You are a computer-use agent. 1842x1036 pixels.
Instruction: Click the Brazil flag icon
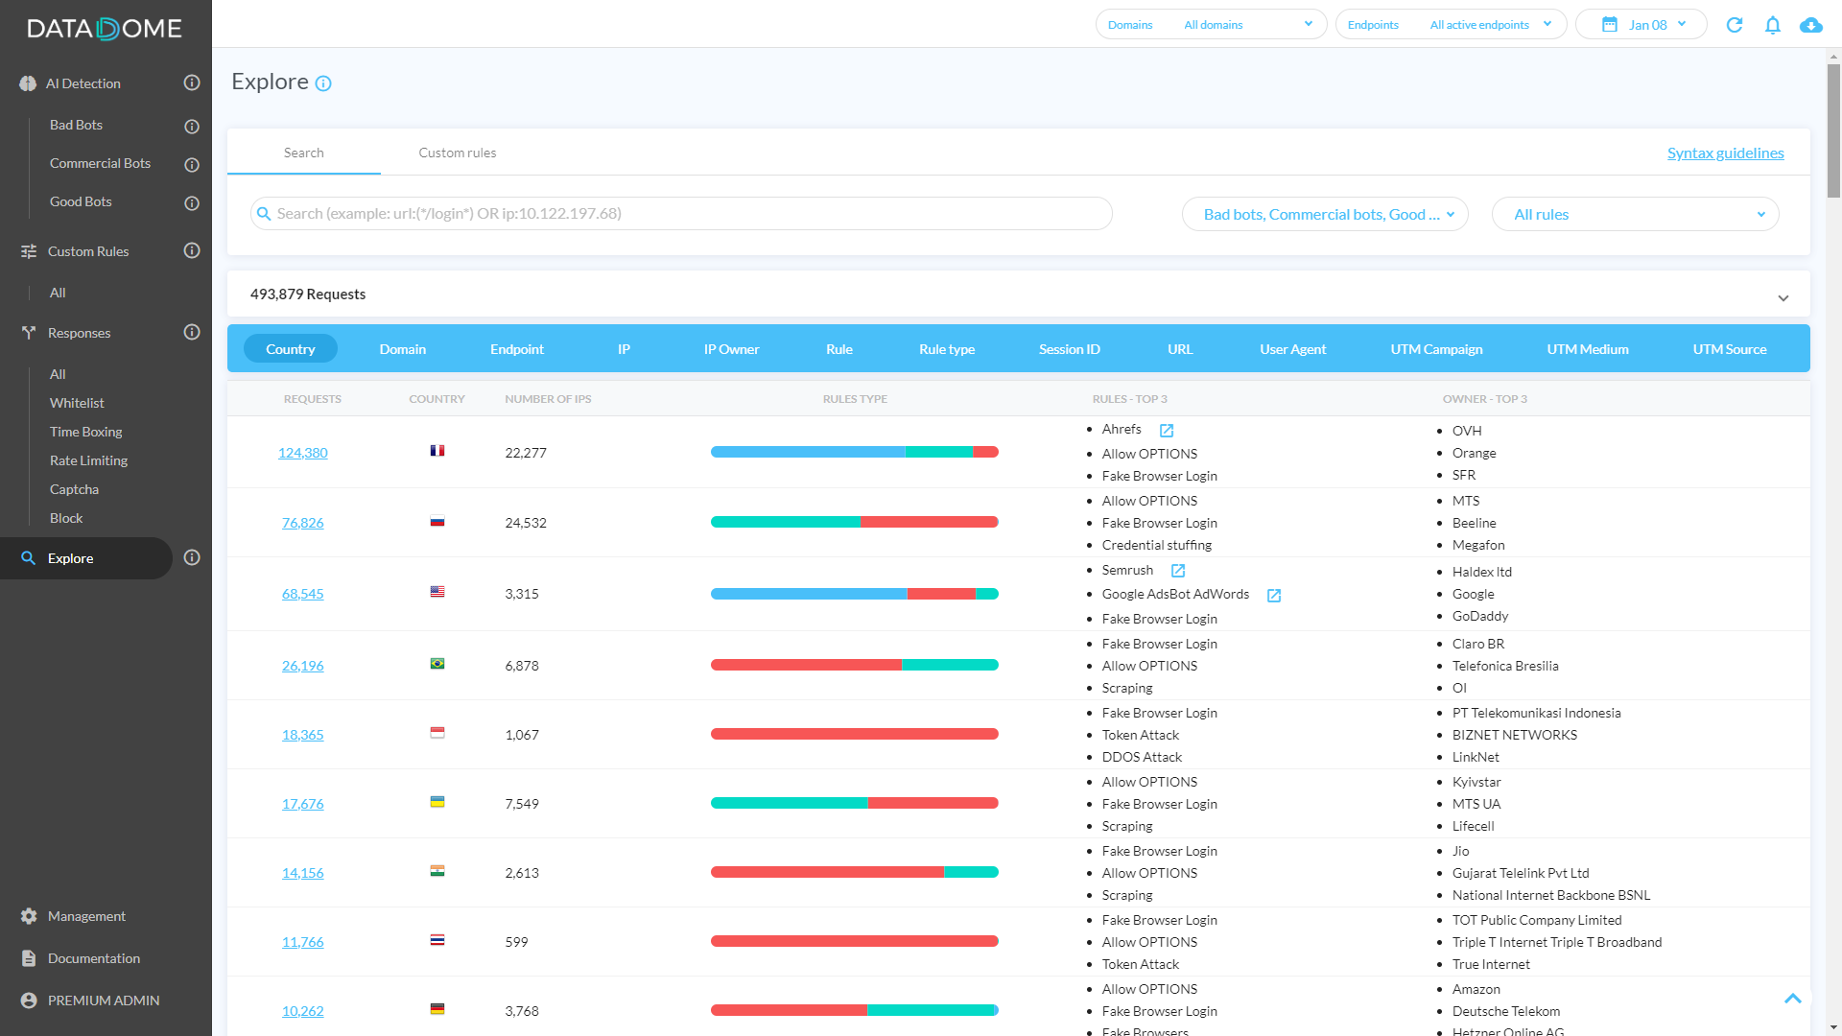[x=437, y=664]
